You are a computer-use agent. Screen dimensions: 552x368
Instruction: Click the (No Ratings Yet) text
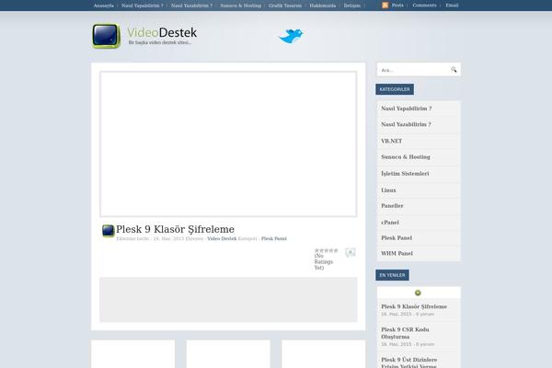[x=324, y=262]
